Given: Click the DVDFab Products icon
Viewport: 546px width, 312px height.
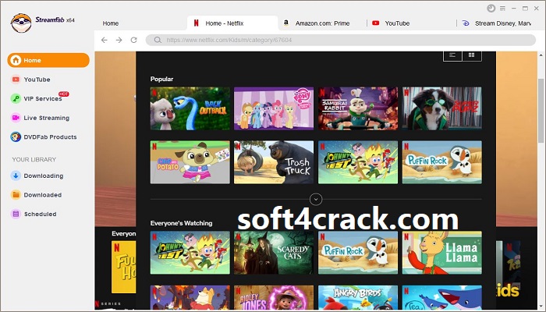Looking at the screenshot, I should click(16, 136).
